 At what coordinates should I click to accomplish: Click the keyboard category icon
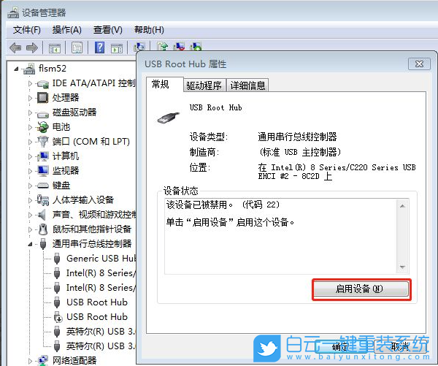point(43,186)
